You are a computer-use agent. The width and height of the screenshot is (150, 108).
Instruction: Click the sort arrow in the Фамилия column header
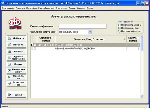124,39
